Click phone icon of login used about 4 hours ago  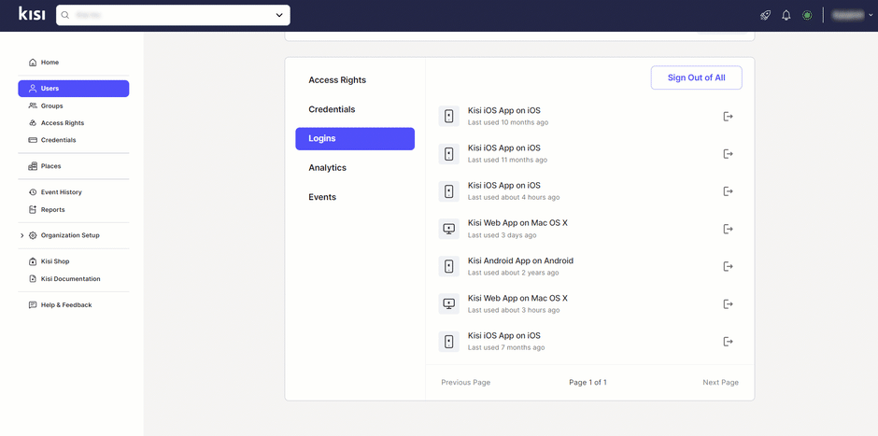point(448,191)
